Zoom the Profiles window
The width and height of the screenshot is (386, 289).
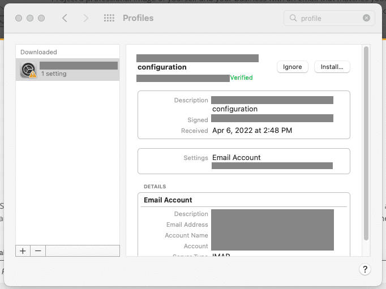click(x=41, y=18)
